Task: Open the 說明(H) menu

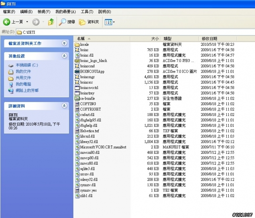Action: (104, 12)
